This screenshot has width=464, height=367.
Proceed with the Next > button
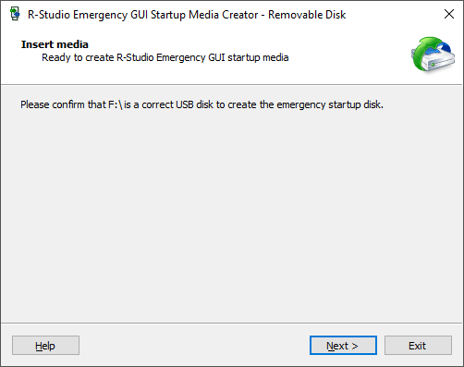pyautogui.click(x=343, y=346)
